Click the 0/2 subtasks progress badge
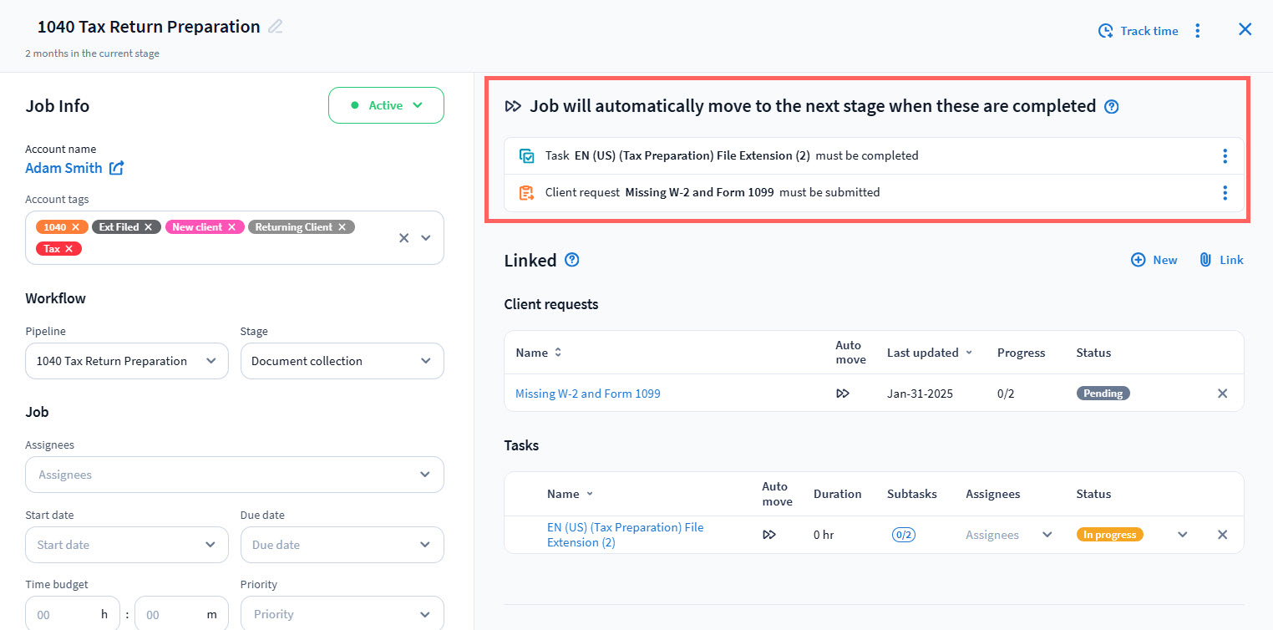 (x=903, y=535)
